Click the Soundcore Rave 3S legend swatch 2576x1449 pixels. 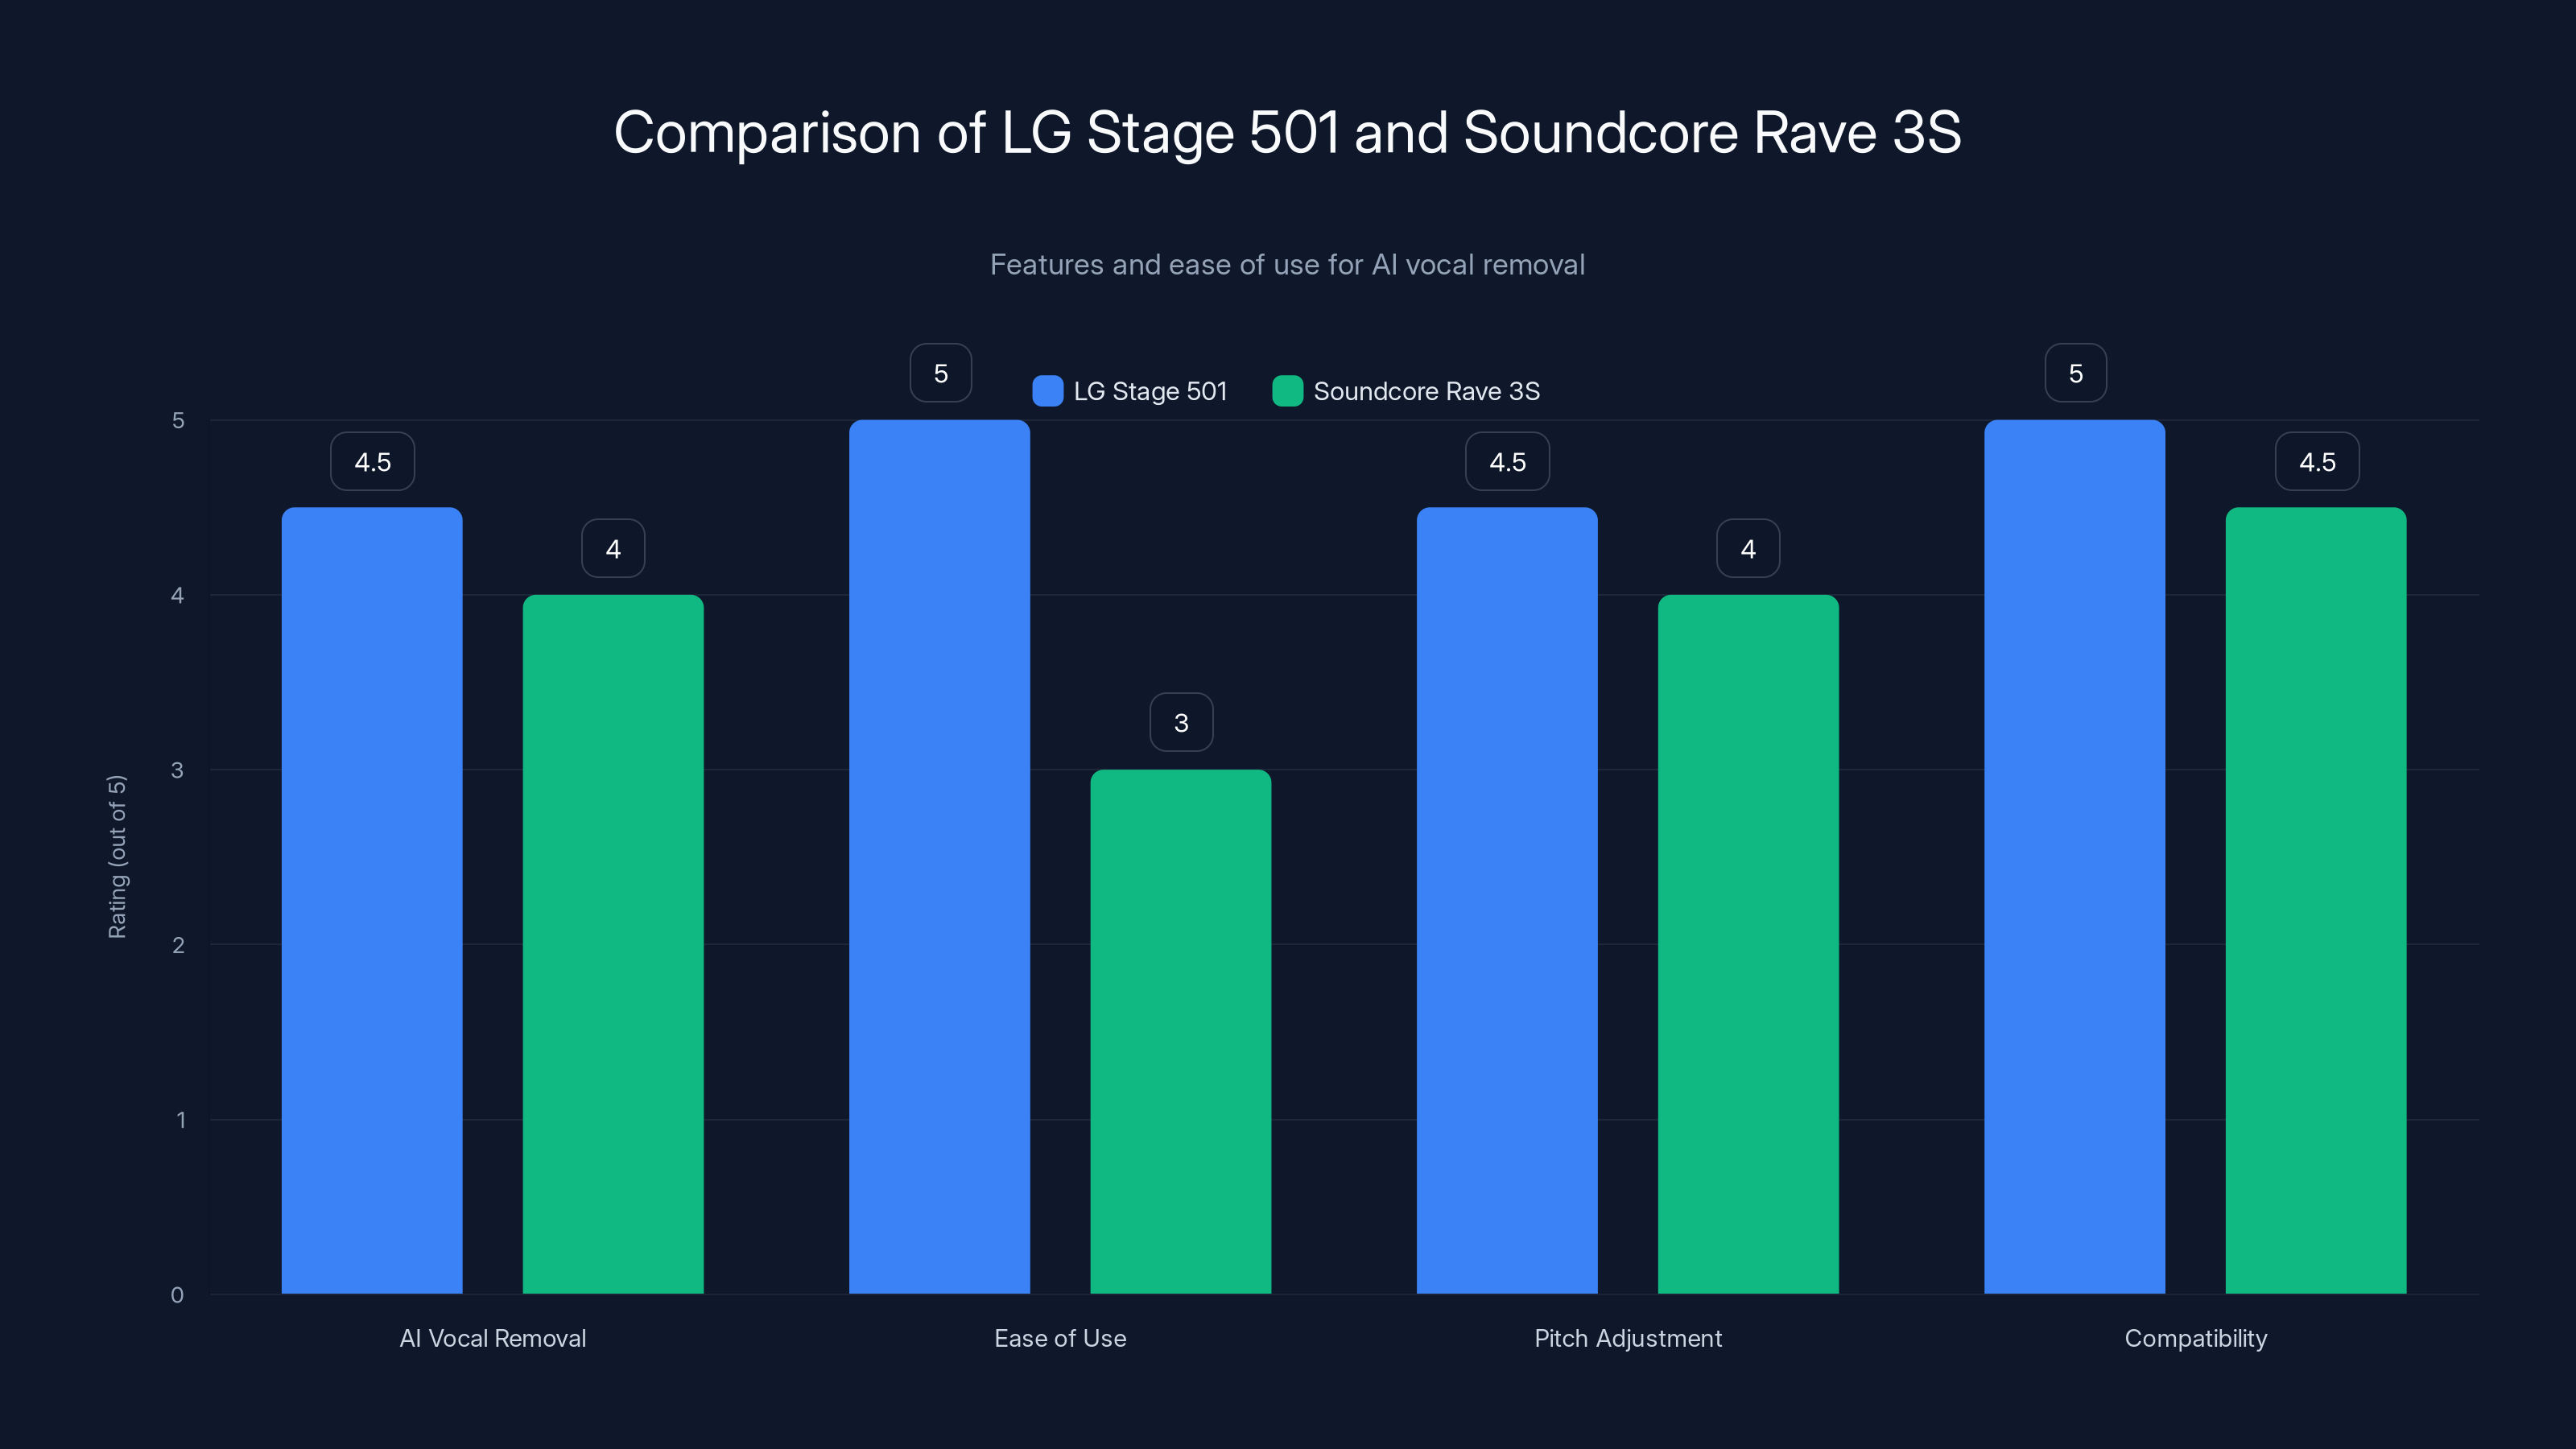tap(1288, 391)
